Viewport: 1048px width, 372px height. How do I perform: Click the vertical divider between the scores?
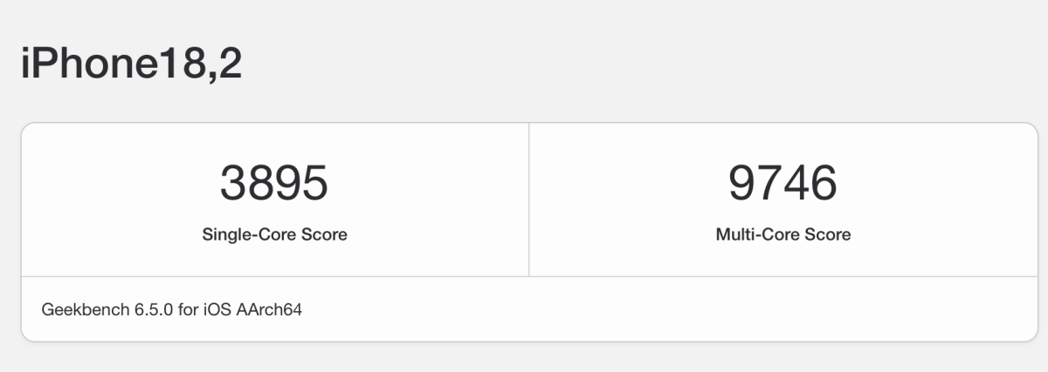click(528, 200)
